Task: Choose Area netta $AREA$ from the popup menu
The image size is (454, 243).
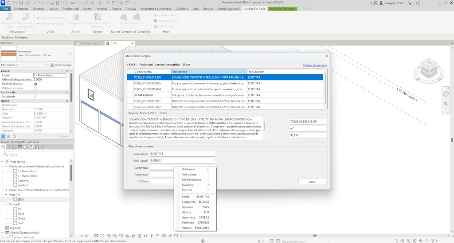Action: [195, 217]
